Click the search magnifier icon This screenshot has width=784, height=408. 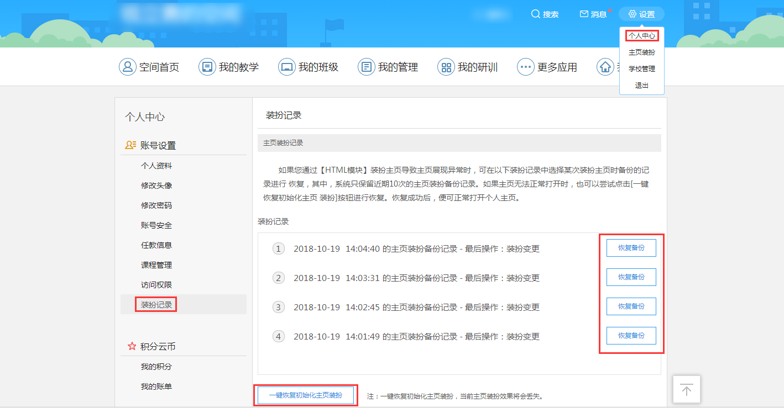coord(535,14)
